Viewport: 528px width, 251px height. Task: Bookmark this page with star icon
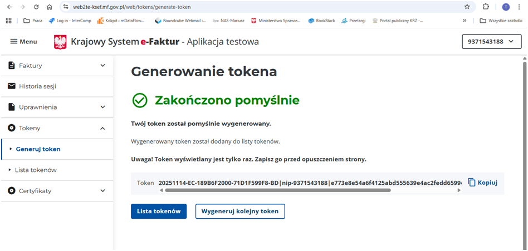[467, 7]
